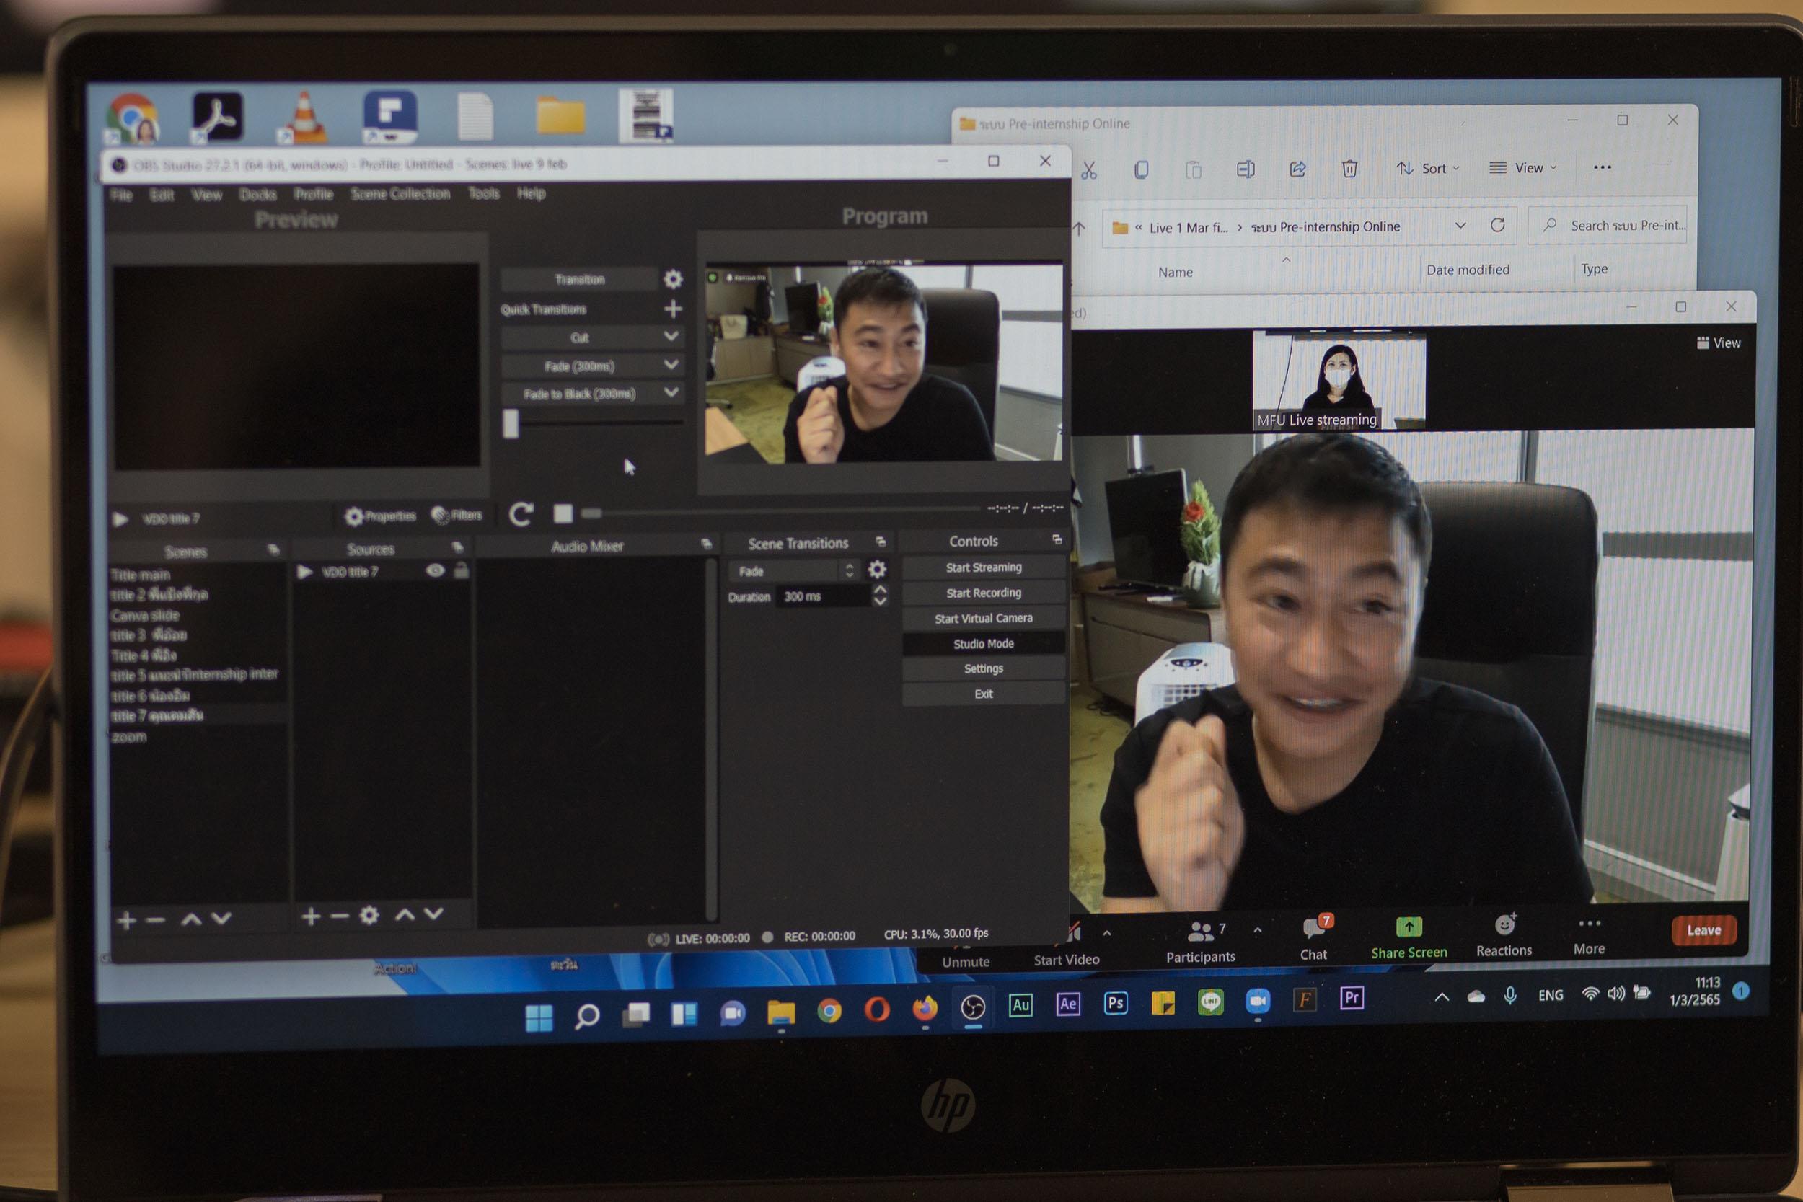
Task: Open Fade (300ms) quick transition dropdown
Action: tap(671, 365)
